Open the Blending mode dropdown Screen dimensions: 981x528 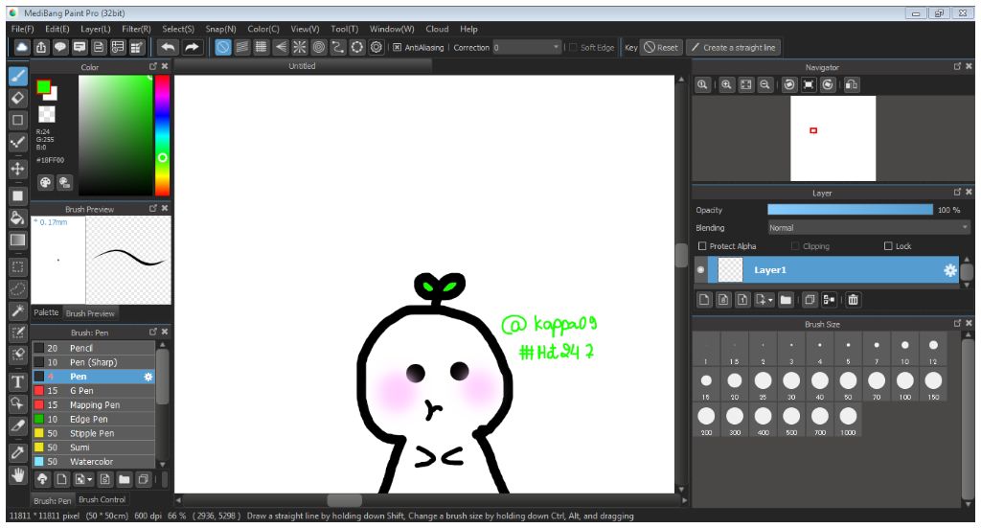(869, 228)
